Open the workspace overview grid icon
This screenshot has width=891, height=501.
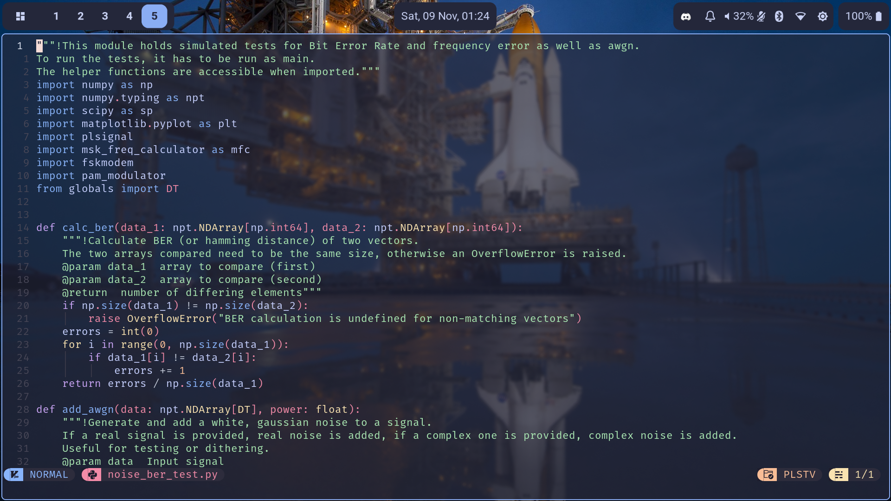(20, 17)
